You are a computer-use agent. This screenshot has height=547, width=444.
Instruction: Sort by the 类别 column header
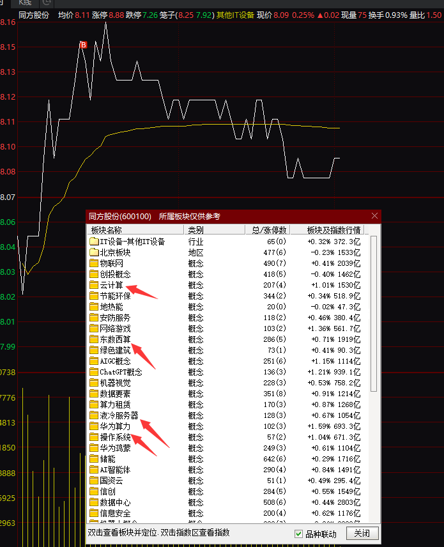point(215,230)
